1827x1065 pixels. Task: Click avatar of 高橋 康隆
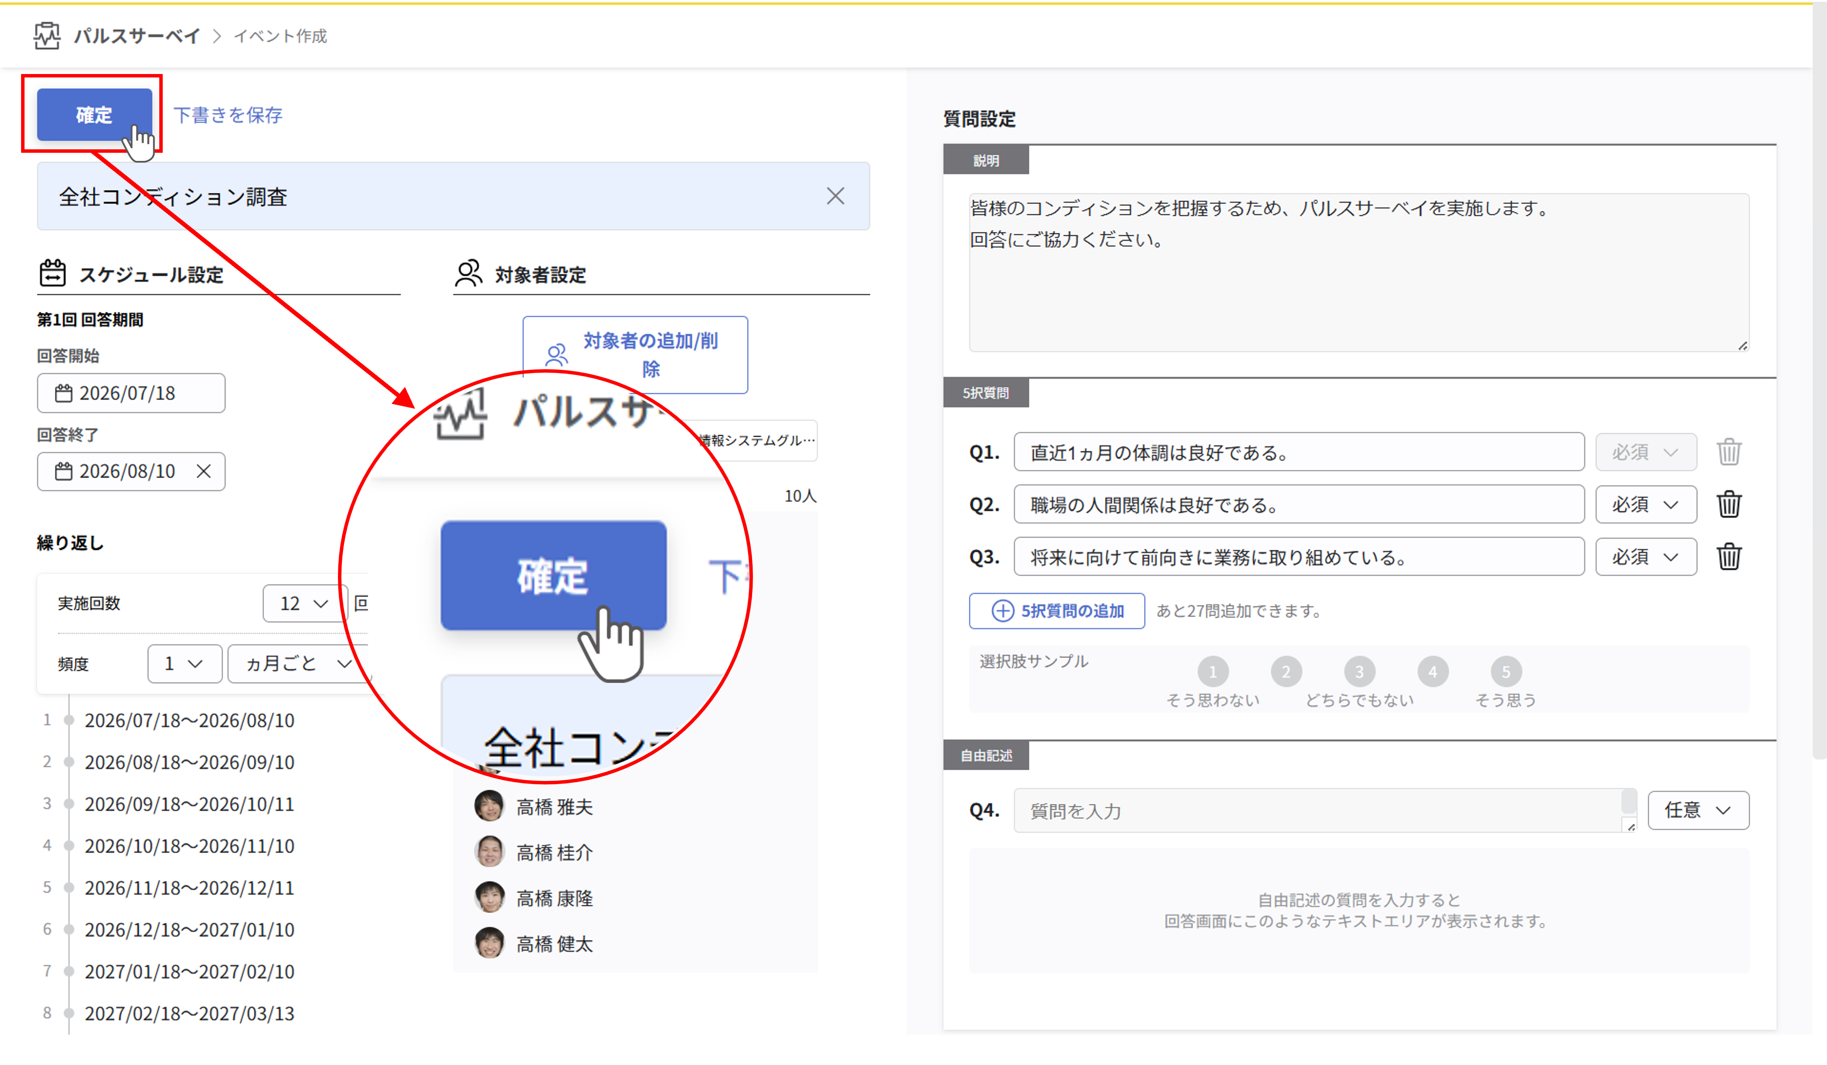(489, 897)
